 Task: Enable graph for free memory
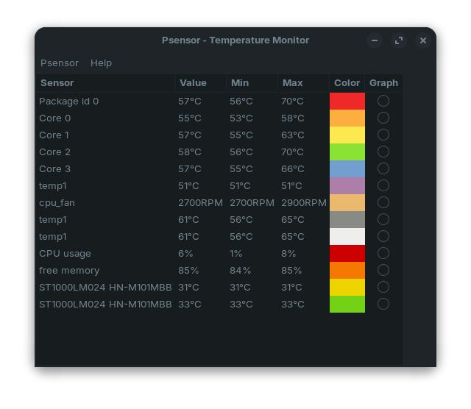click(x=383, y=270)
